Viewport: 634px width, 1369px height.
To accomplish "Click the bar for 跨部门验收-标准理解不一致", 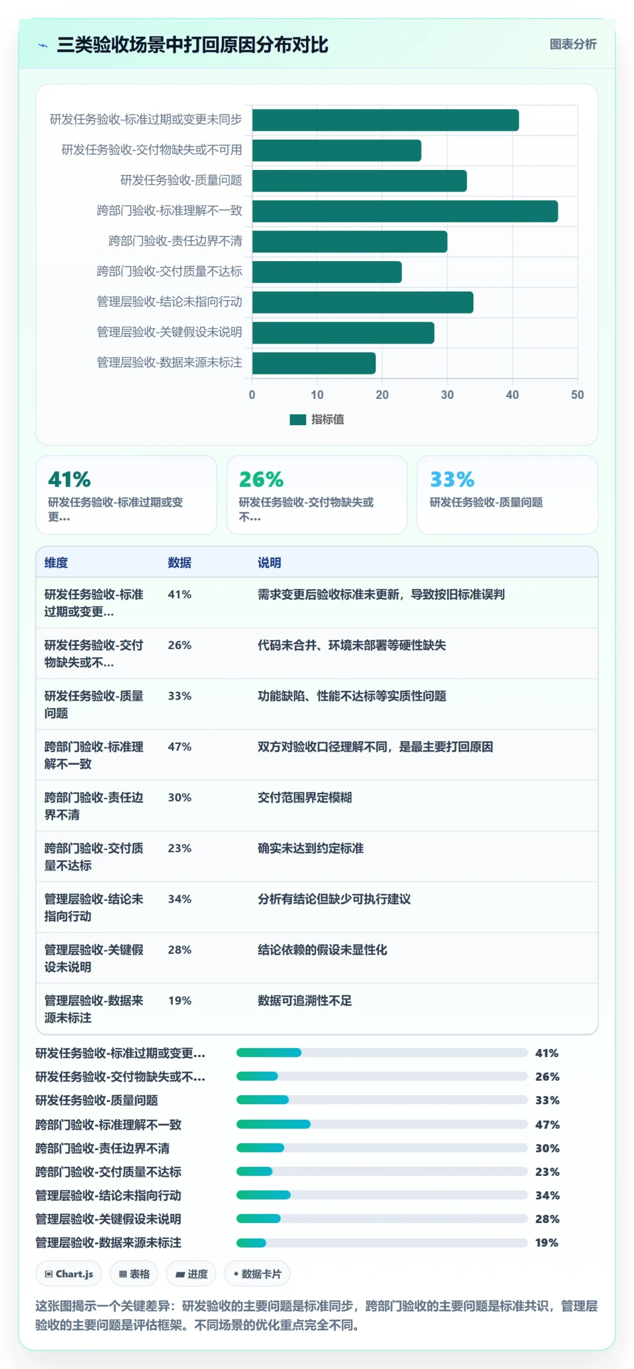I will pos(405,211).
